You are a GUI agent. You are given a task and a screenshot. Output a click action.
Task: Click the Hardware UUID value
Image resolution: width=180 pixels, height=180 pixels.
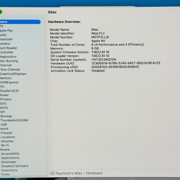[x=126, y=63]
